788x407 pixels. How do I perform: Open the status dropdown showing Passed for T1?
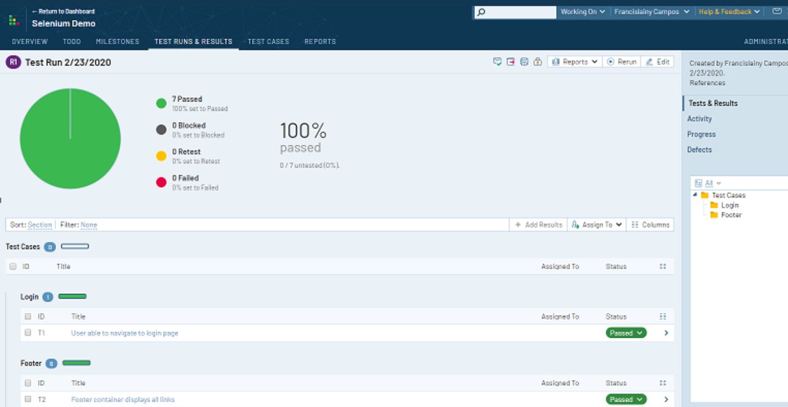(626, 333)
